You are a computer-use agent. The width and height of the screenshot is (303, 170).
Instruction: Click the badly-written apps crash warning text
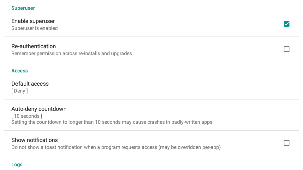pyautogui.click(x=112, y=122)
